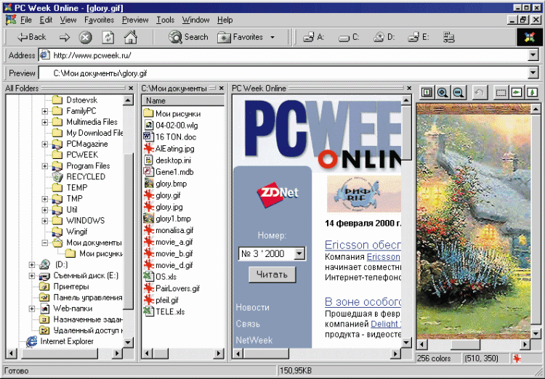Follow the Delight link in article text
Viewport: 545px width, 379px height.
point(386,324)
